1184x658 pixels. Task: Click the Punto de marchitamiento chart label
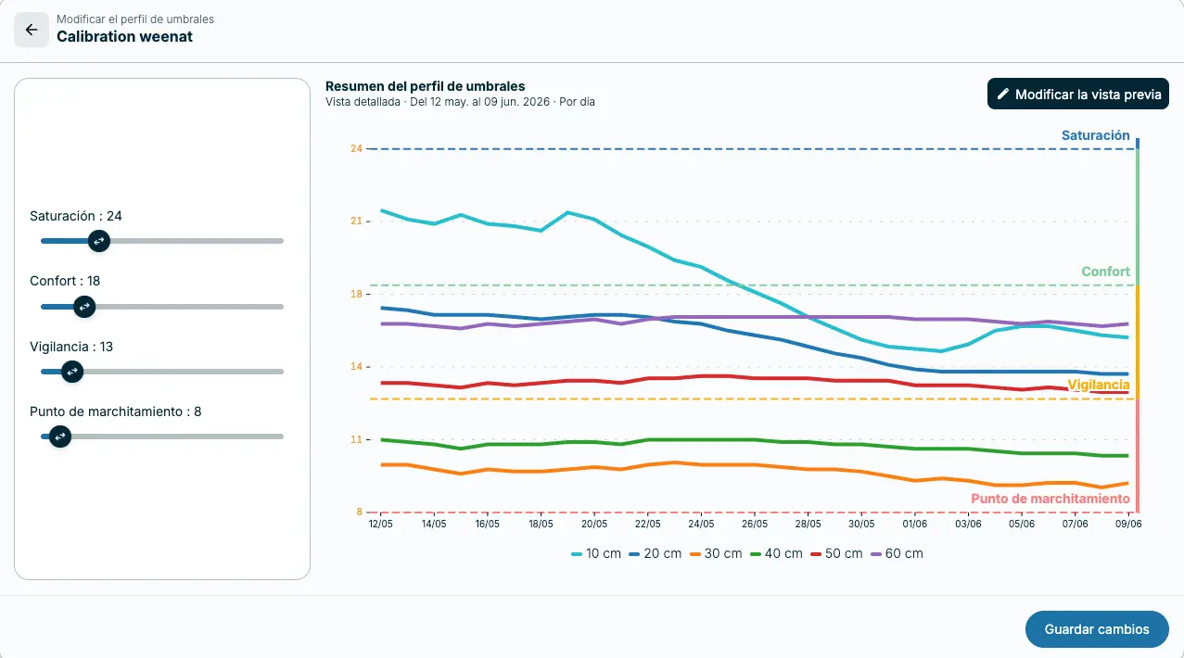pos(1050,499)
